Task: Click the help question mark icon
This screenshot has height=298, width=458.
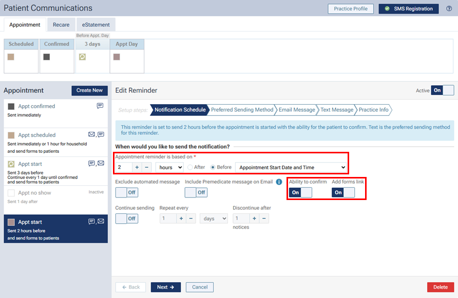Action: pyautogui.click(x=449, y=9)
